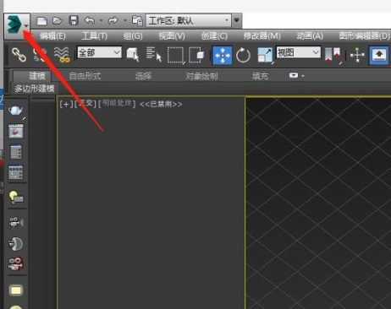Click the Open File folder icon
The image size is (391, 309).
58,20
